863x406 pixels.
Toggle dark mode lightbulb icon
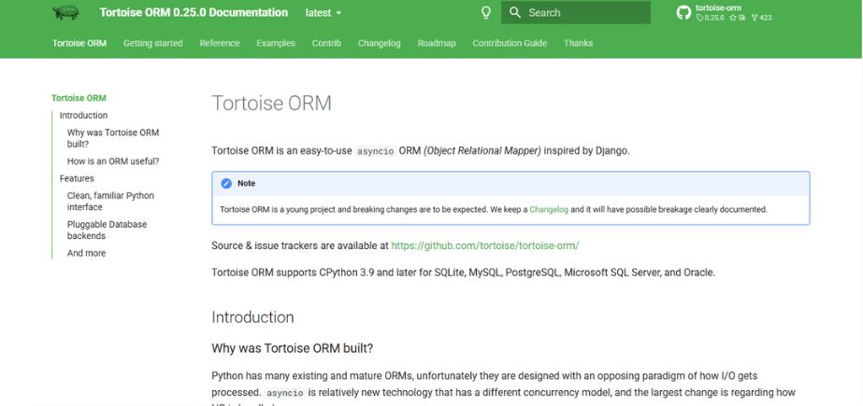[486, 13]
